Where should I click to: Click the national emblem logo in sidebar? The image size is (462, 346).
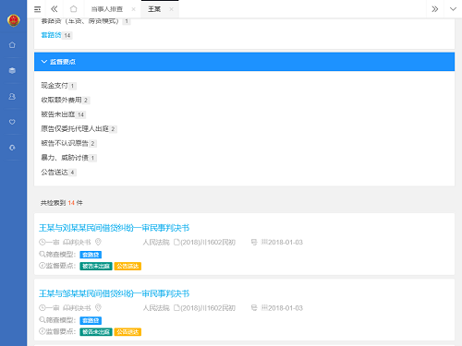13,20
